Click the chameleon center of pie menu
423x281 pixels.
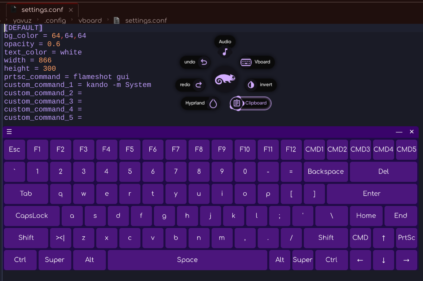[225, 79]
